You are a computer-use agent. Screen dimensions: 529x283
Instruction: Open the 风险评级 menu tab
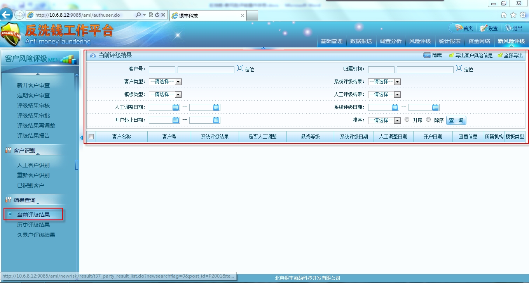[420, 41]
